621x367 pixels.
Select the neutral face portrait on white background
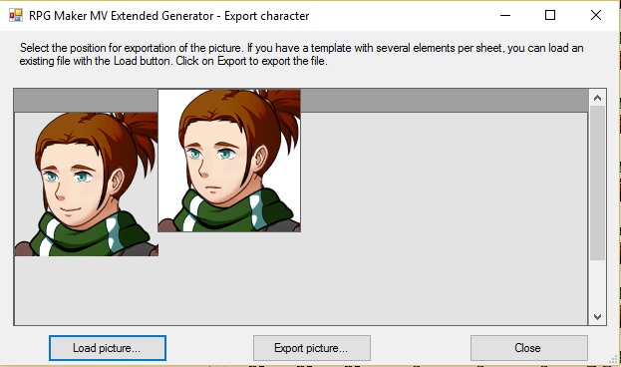pos(229,161)
